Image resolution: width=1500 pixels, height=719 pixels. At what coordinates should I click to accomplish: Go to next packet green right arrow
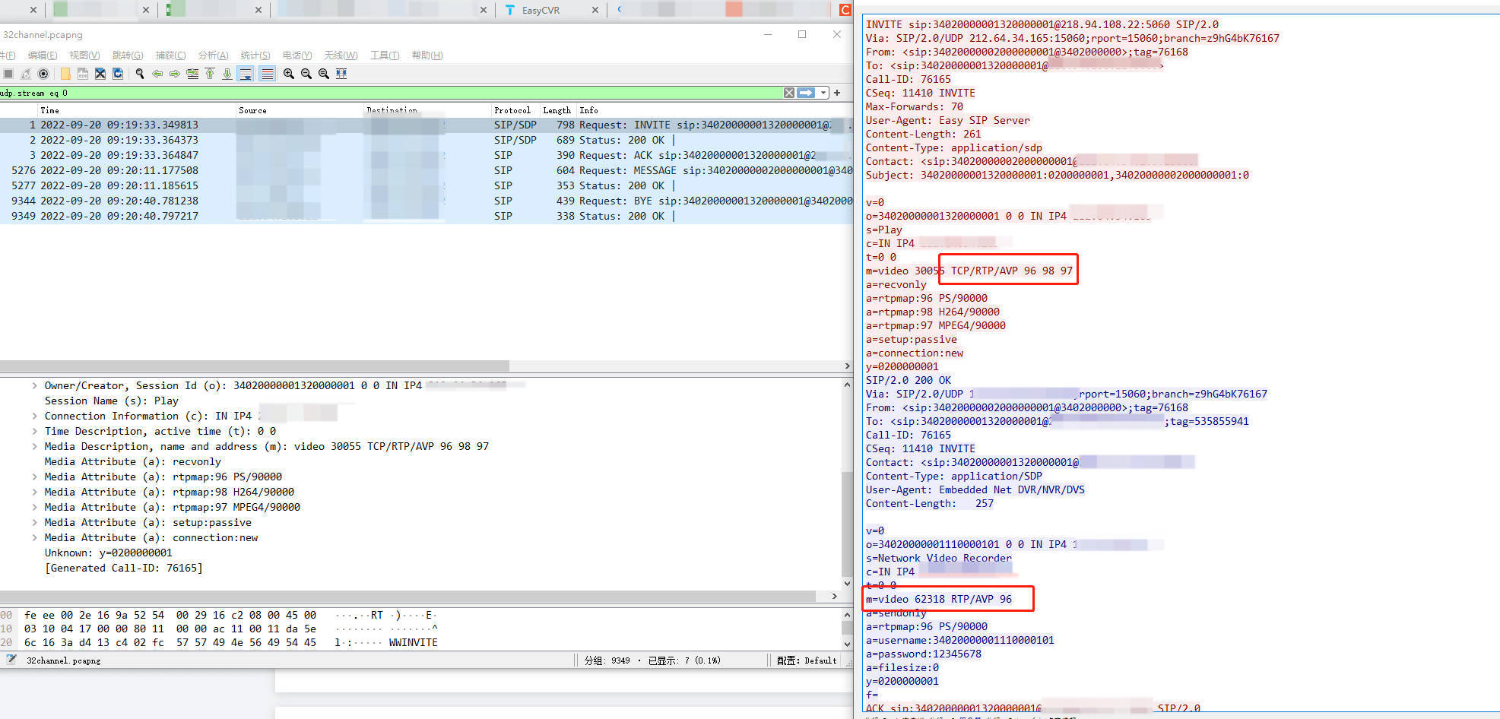(x=175, y=74)
